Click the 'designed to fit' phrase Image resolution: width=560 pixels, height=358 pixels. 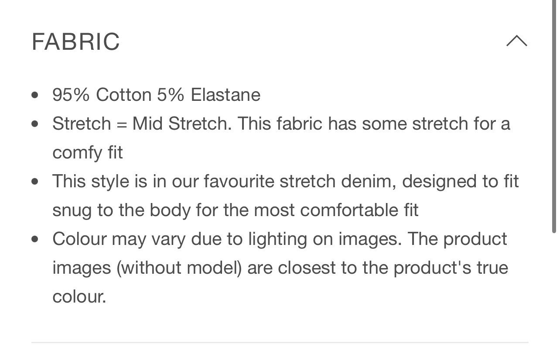point(460,181)
